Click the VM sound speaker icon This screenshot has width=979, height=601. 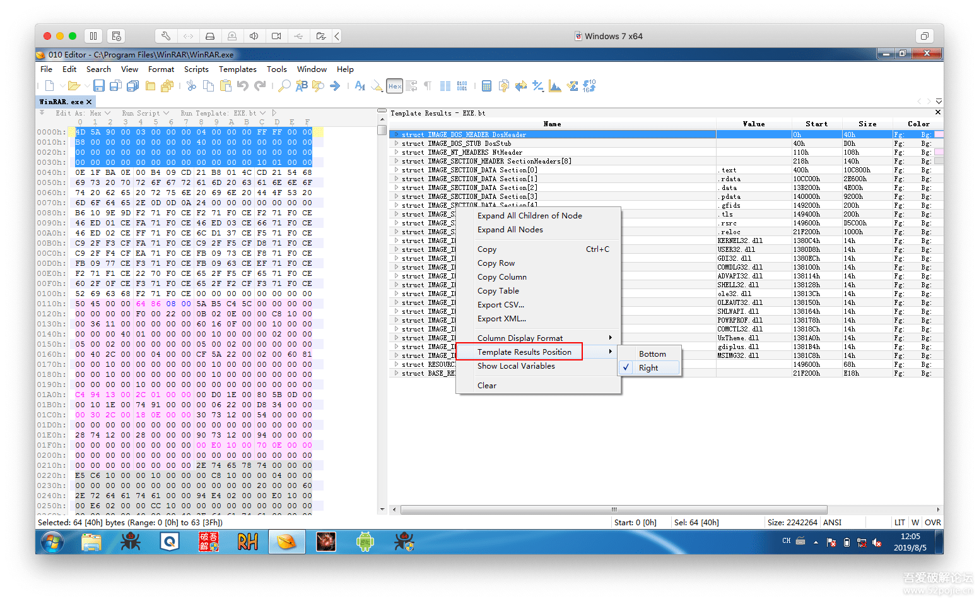coord(254,36)
